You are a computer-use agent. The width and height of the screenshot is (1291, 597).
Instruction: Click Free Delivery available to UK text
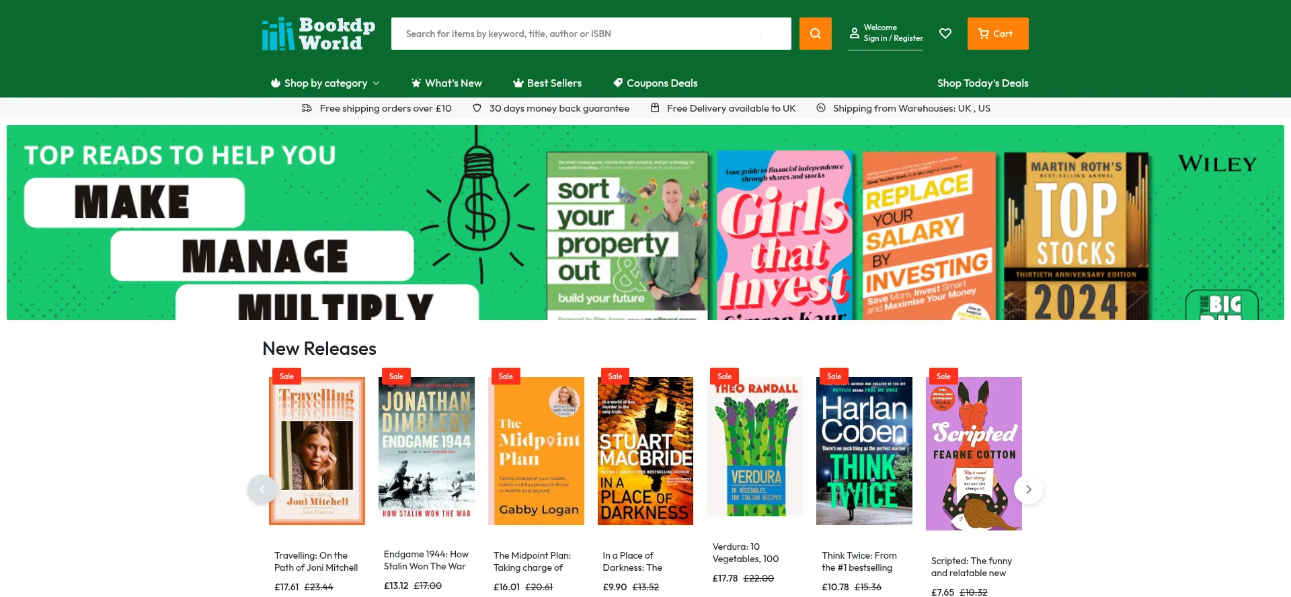[731, 108]
